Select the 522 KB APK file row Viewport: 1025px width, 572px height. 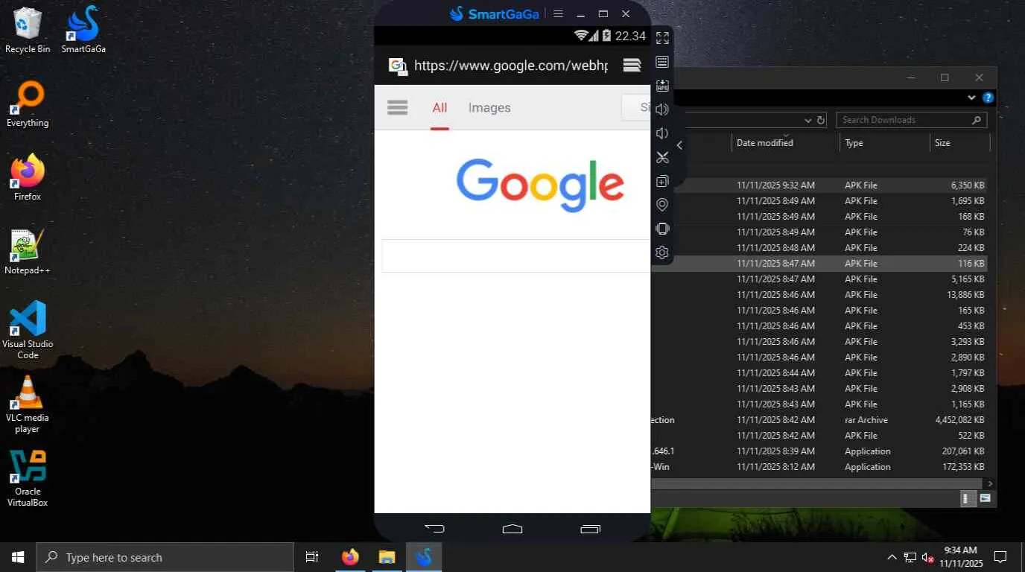[819, 436]
